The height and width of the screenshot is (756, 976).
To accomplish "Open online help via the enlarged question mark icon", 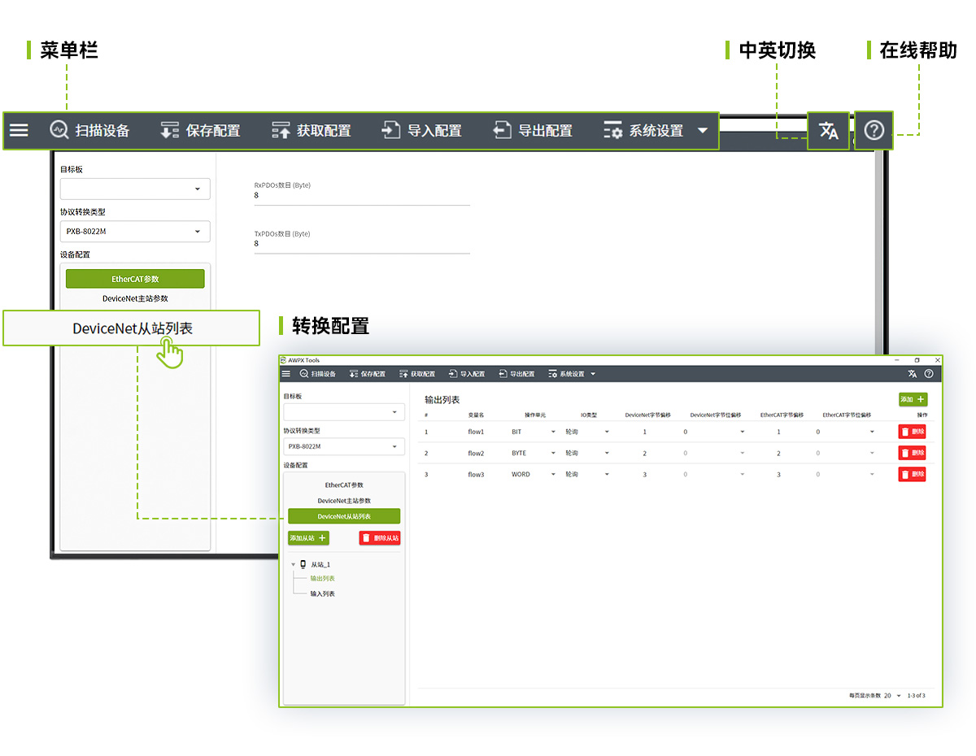I will (874, 131).
